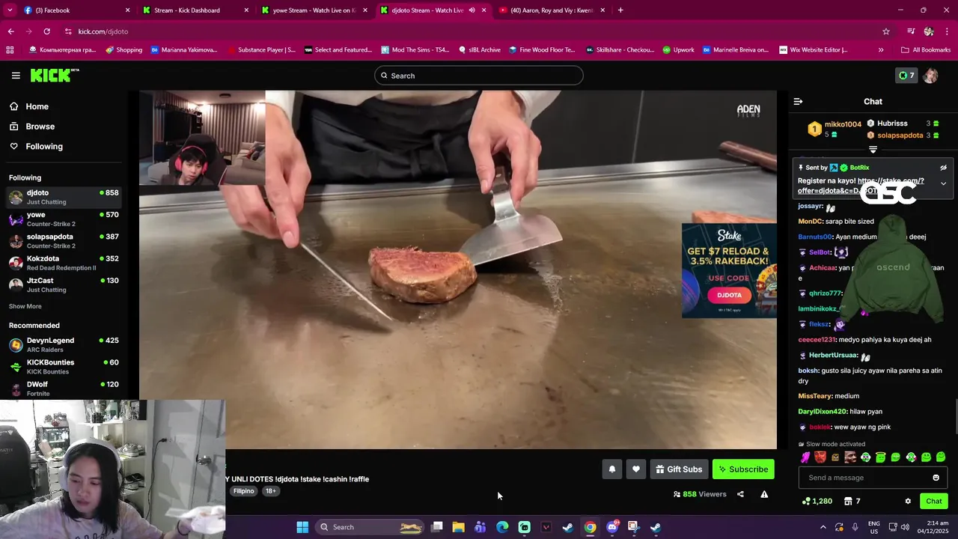Open DevynLegend recommended channel

pos(64,345)
